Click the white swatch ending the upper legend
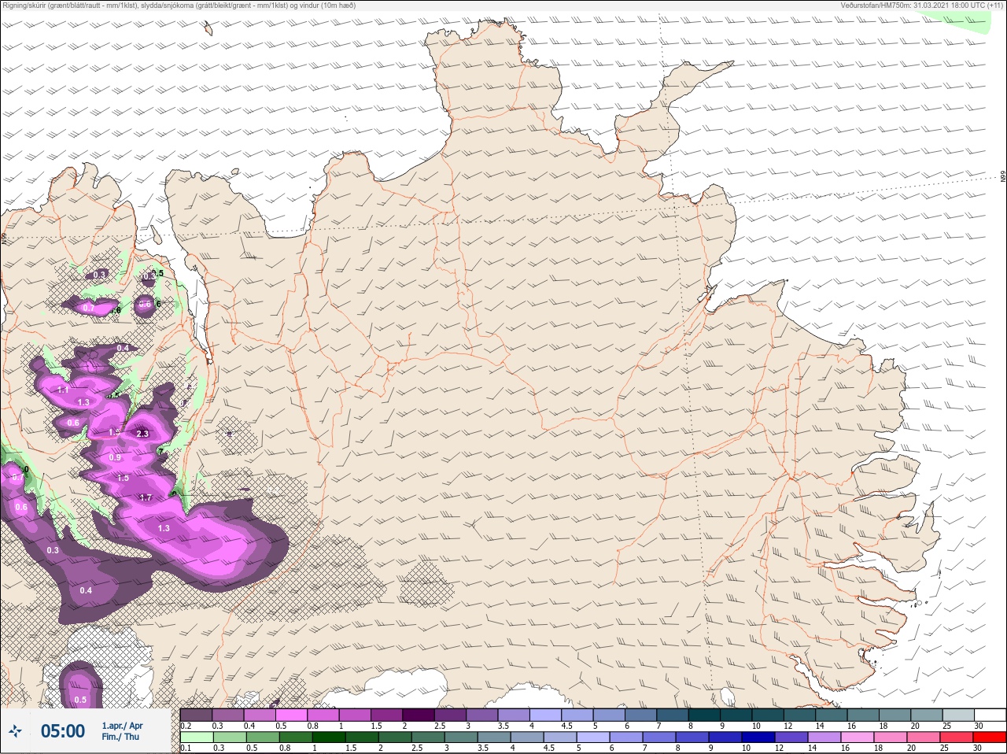This screenshot has height=754, width=1007. point(990,715)
